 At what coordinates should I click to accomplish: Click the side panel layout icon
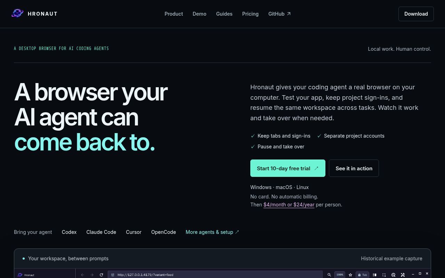pos(374,275)
